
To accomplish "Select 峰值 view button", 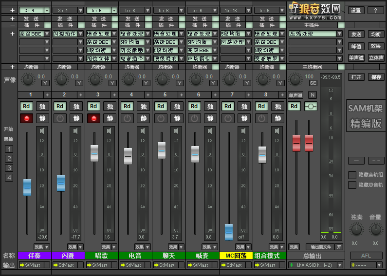I will click(356, 46).
